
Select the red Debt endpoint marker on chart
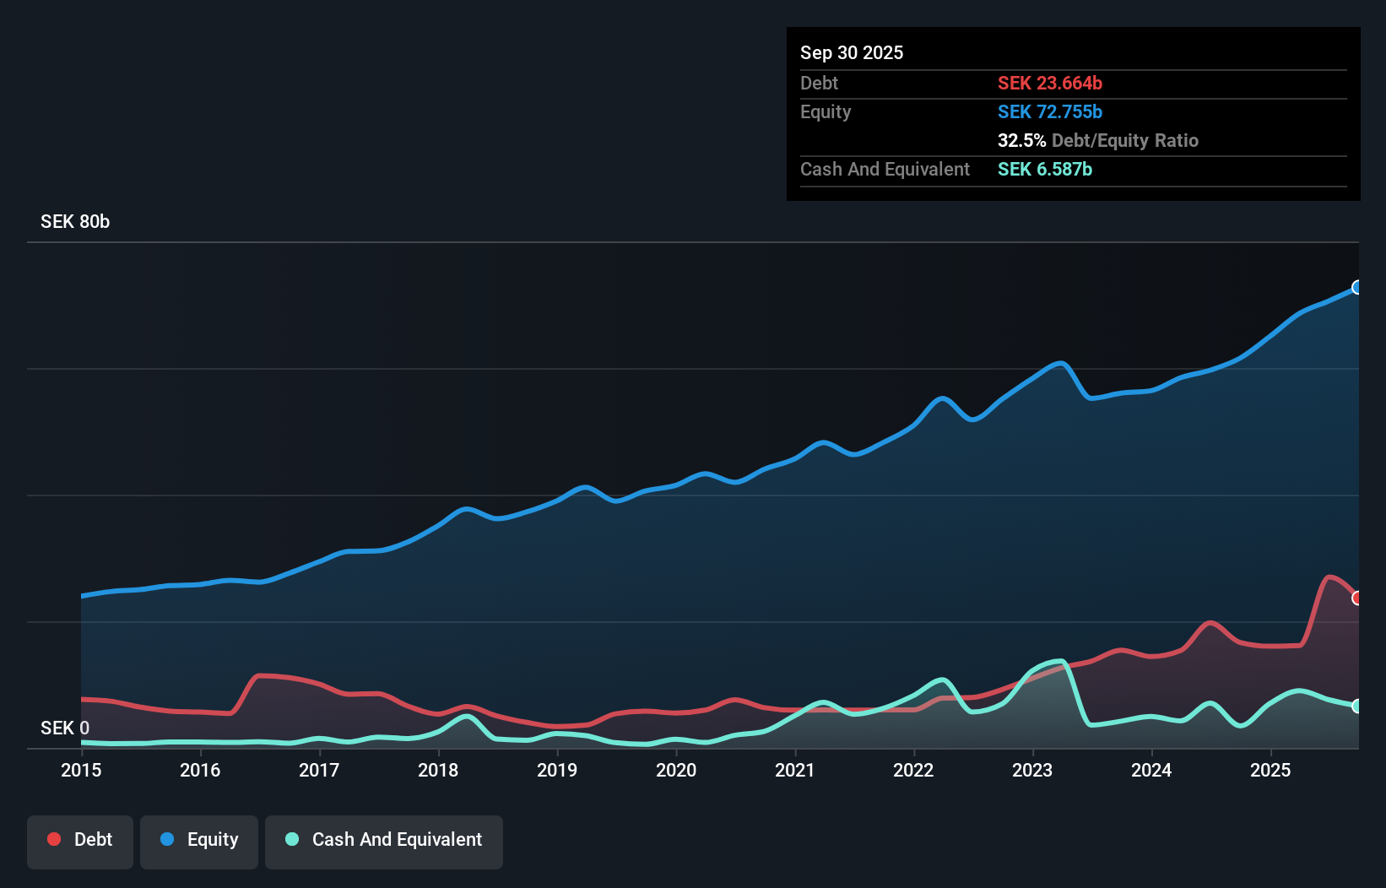[x=1357, y=598]
